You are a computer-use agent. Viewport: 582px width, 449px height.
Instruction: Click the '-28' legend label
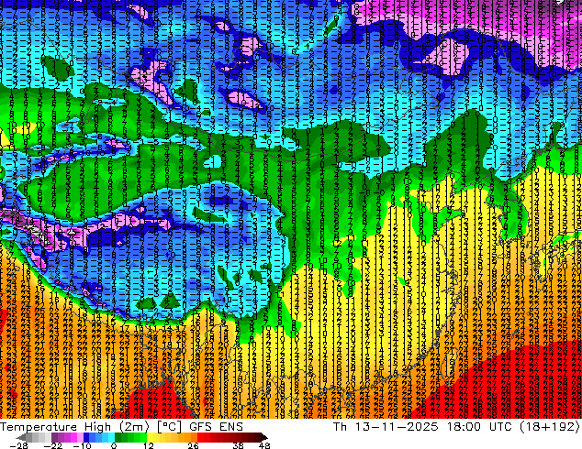[x=18, y=445]
